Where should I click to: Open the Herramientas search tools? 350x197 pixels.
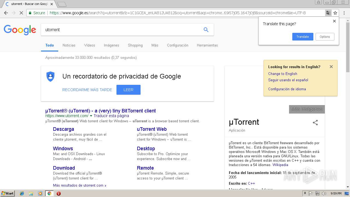tap(207, 45)
